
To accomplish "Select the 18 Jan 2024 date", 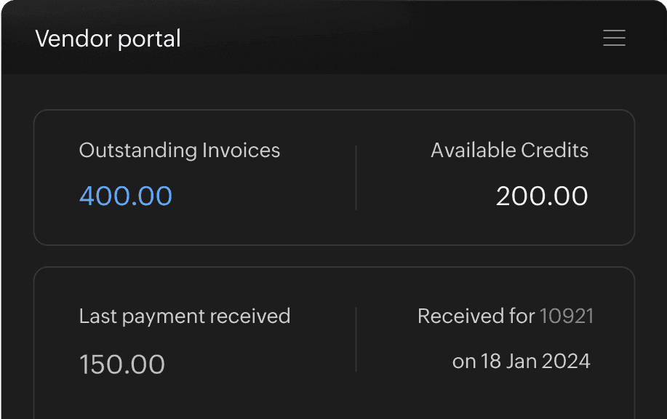I will click(535, 362).
